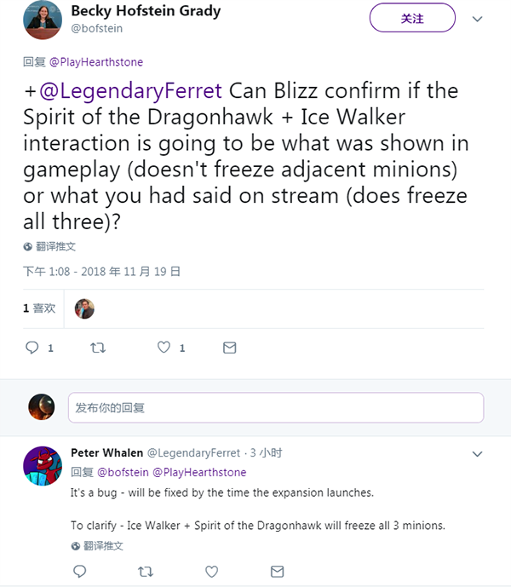Screen dimensions: 511x587
Task: Reply to Peter Whalen's tweet
Action: click(79, 572)
